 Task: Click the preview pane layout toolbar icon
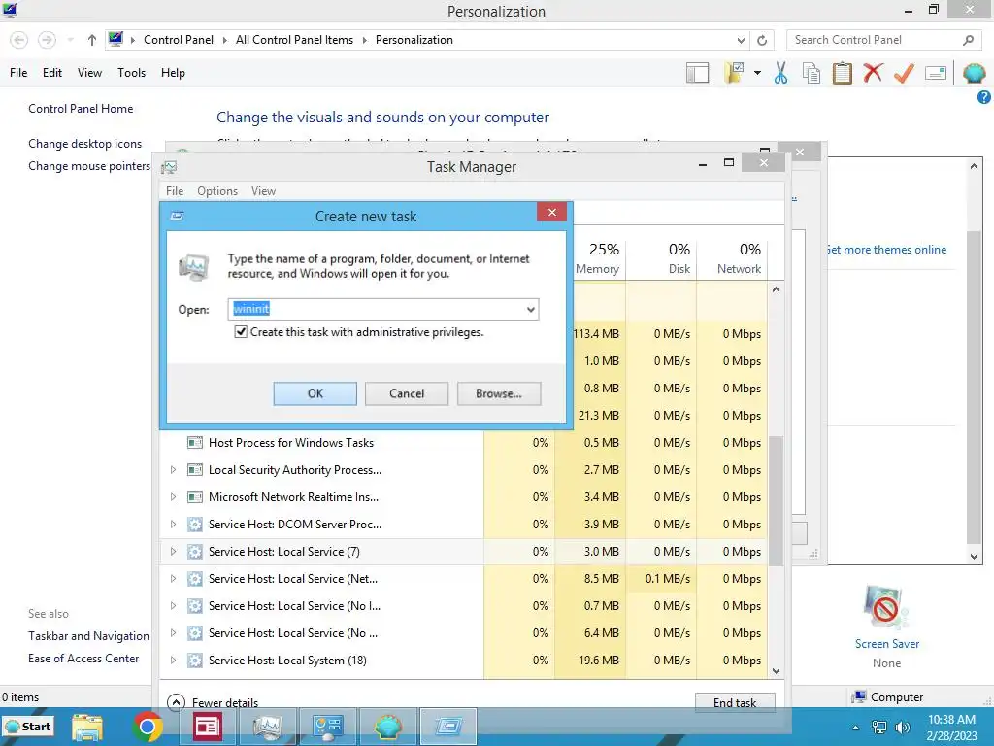(x=697, y=73)
